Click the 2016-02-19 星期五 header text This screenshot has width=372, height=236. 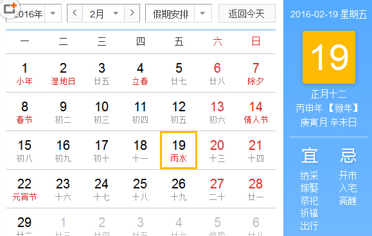coord(328,14)
